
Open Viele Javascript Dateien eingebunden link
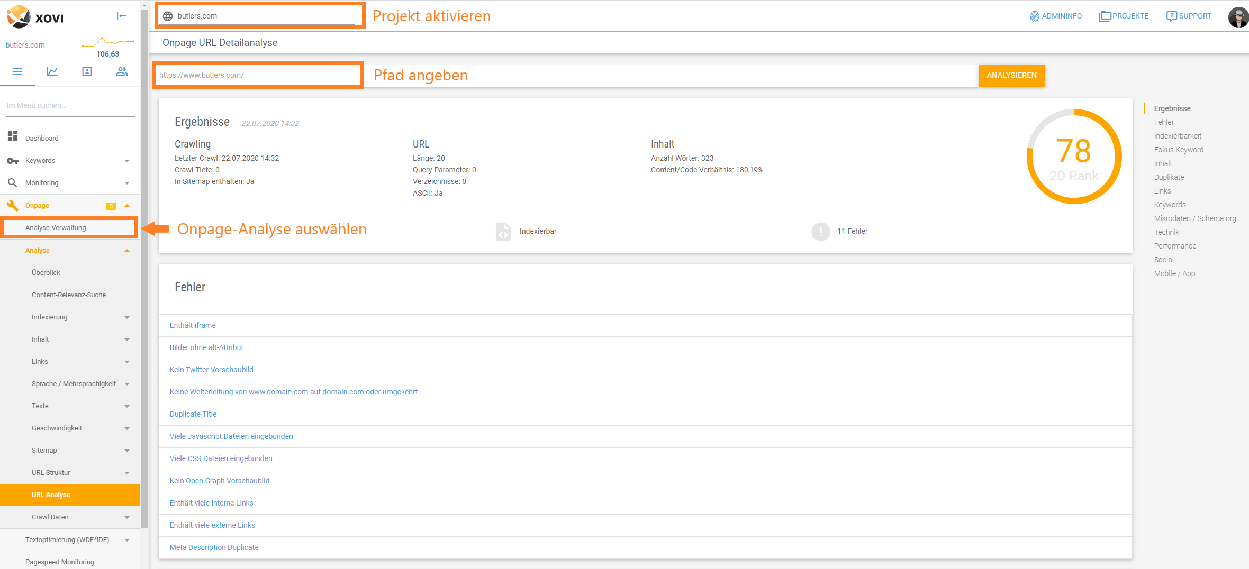click(x=231, y=436)
